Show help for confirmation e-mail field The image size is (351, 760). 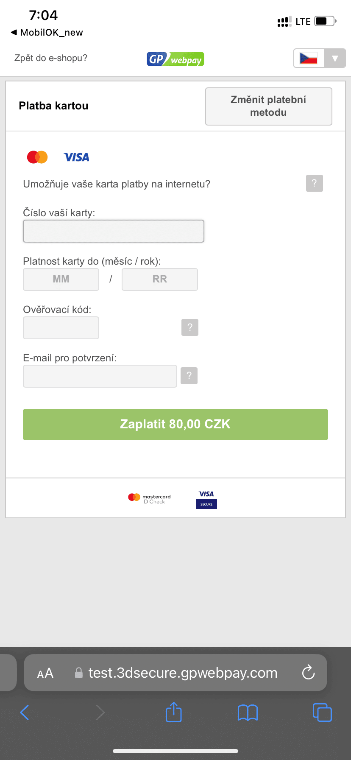coord(189,376)
